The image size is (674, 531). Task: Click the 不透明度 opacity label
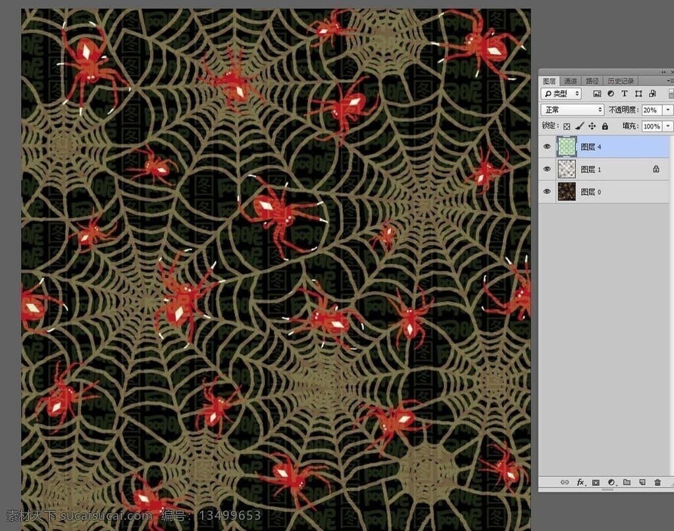pyautogui.click(x=623, y=110)
